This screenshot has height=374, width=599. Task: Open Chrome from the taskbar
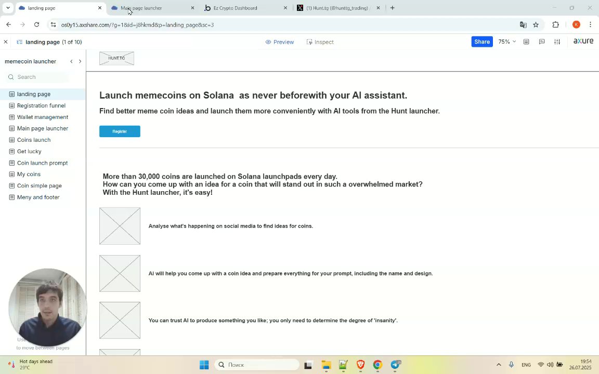(377, 365)
